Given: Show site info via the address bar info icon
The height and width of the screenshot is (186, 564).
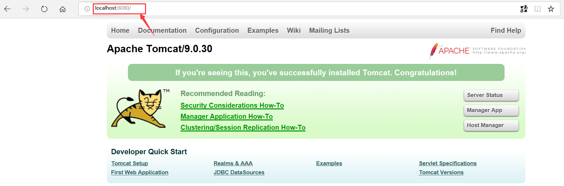Looking at the screenshot, I should coord(87,9).
